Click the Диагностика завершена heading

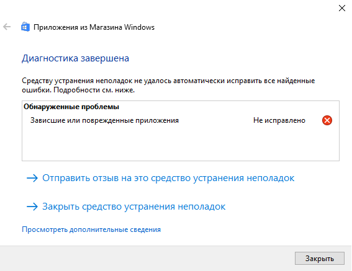click(76, 58)
